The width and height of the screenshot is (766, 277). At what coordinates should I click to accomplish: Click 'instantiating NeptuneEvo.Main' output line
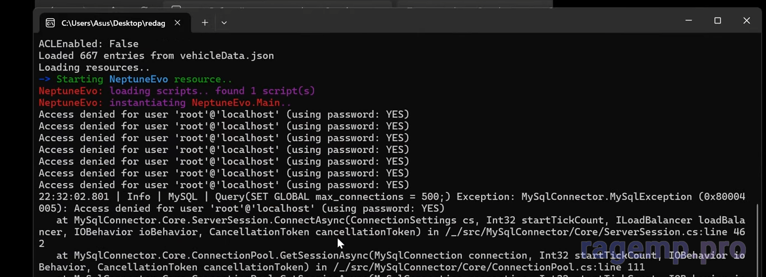[x=200, y=103]
